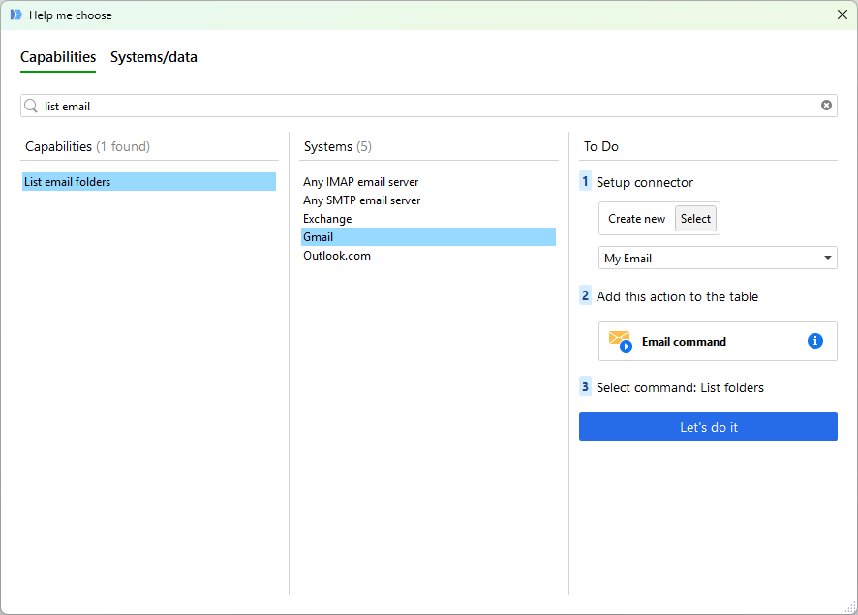This screenshot has width=858, height=615.
Task: Switch to the Systems/data tab
Action: (x=154, y=57)
